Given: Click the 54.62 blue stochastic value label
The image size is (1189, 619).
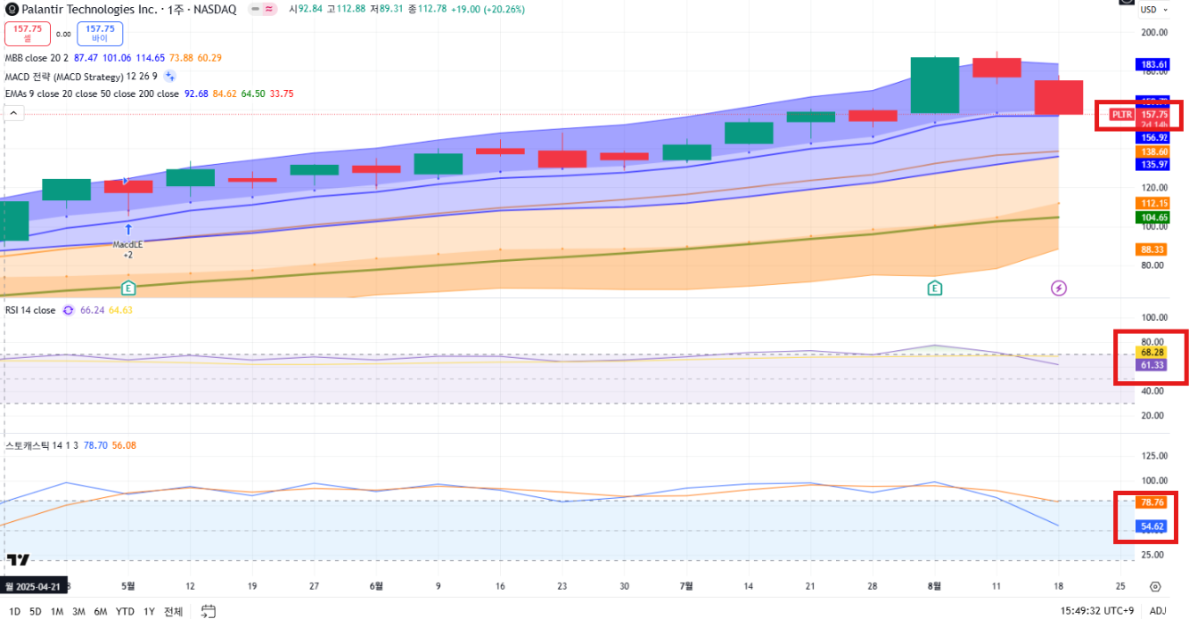Looking at the screenshot, I should (1152, 526).
